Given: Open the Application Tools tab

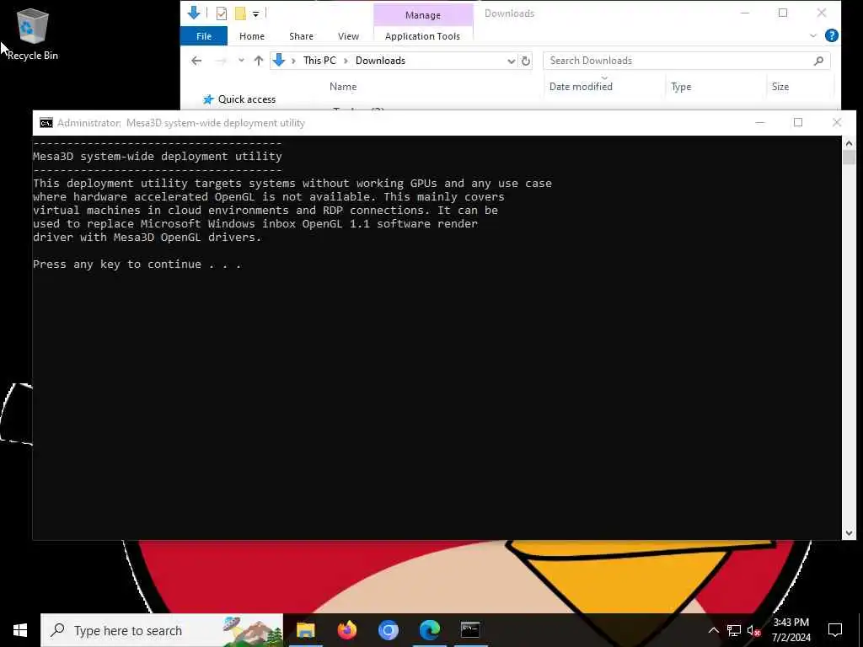Looking at the screenshot, I should point(423,36).
